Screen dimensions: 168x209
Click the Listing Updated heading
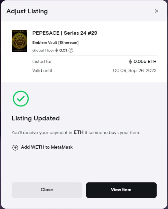[x=36, y=118]
